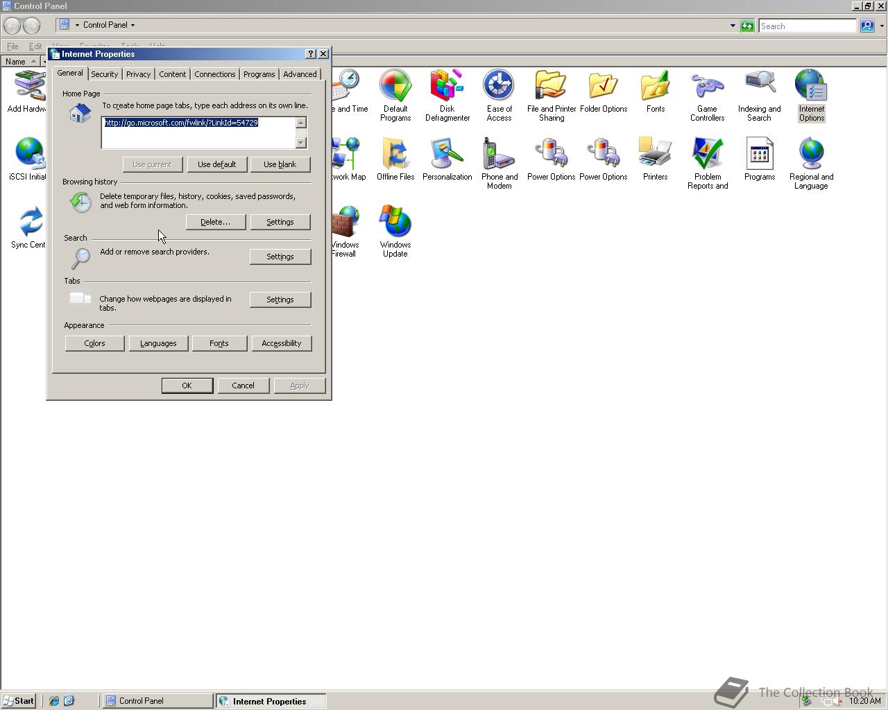This screenshot has width=888, height=710.
Task: Open Windows Update icon
Action: (395, 231)
